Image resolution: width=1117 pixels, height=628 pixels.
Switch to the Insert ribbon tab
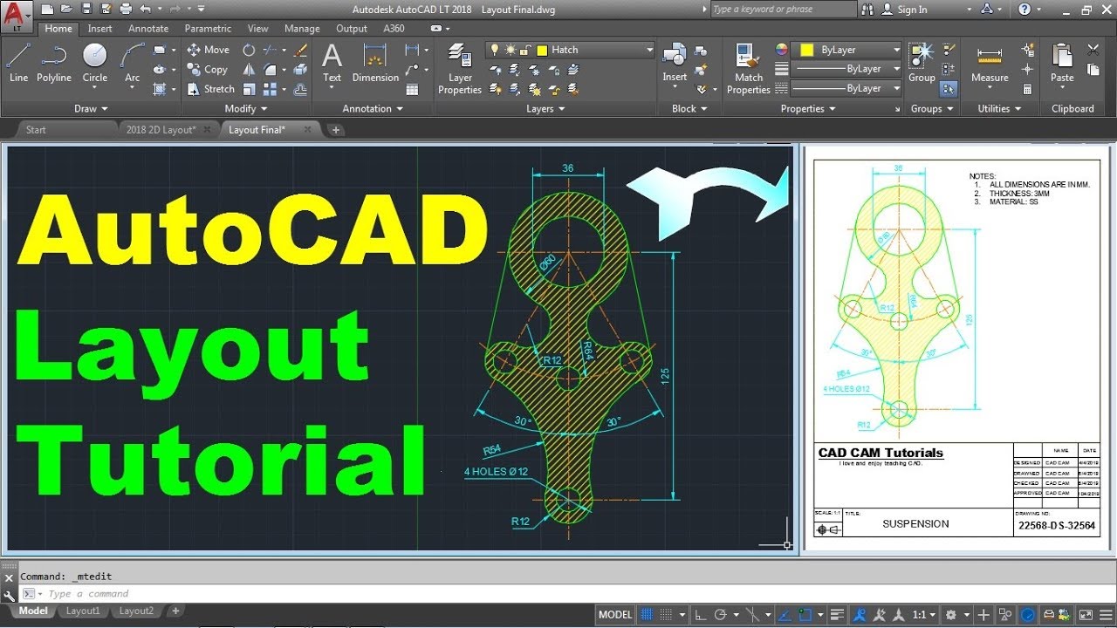(99, 28)
